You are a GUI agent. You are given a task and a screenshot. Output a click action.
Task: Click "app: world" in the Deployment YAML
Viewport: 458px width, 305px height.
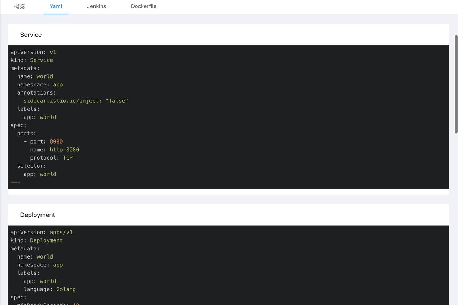tap(40, 281)
